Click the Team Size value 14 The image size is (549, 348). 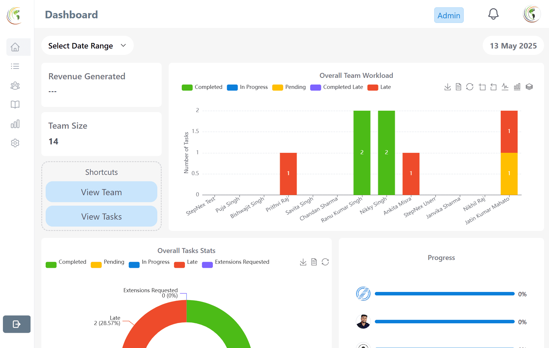point(54,141)
